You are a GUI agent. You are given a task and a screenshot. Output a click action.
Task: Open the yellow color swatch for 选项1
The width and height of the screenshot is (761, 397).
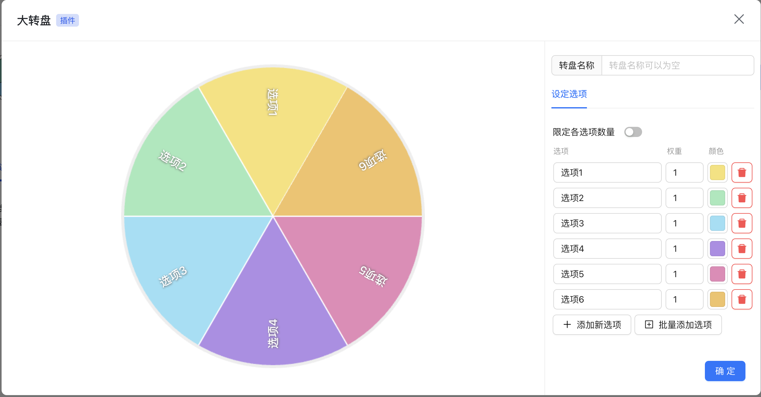tap(718, 172)
